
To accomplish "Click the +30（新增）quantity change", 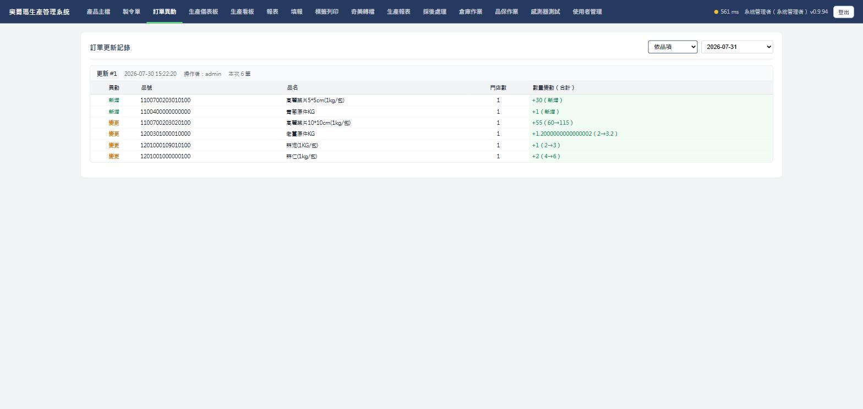I will tap(548, 101).
